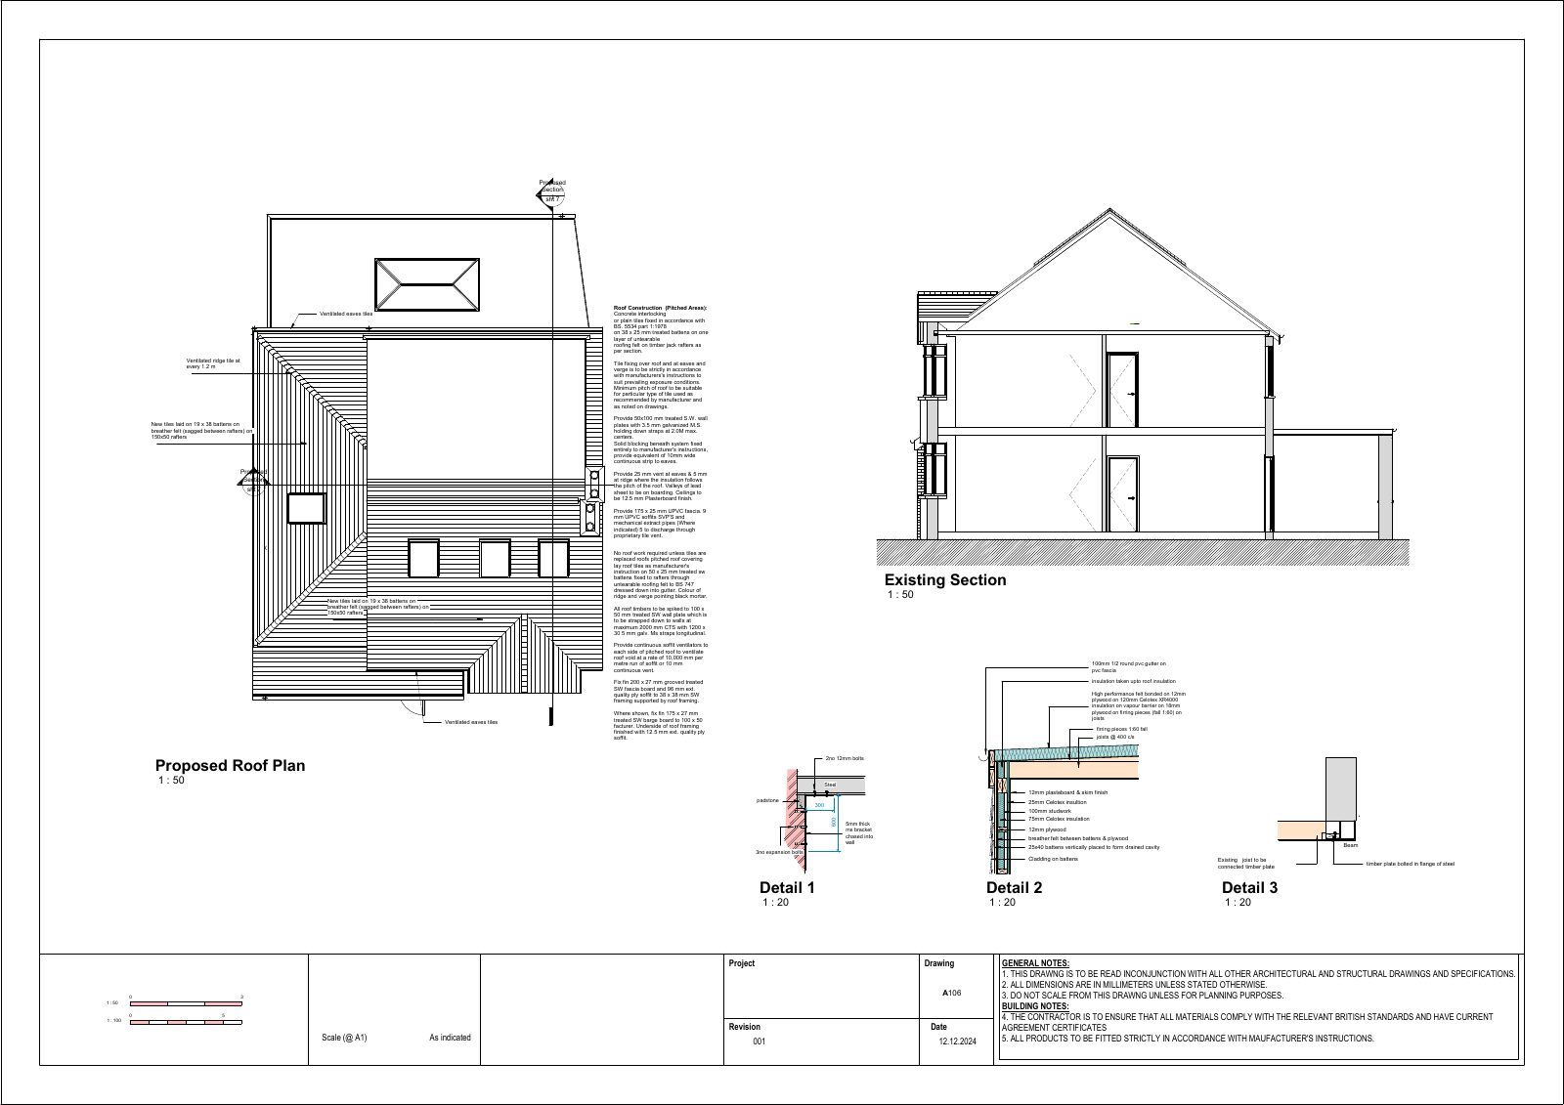Image resolution: width=1564 pixels, height=1105 pixels.
Task: Click drawing number "A106" in title block
Action: coord(952,993)
